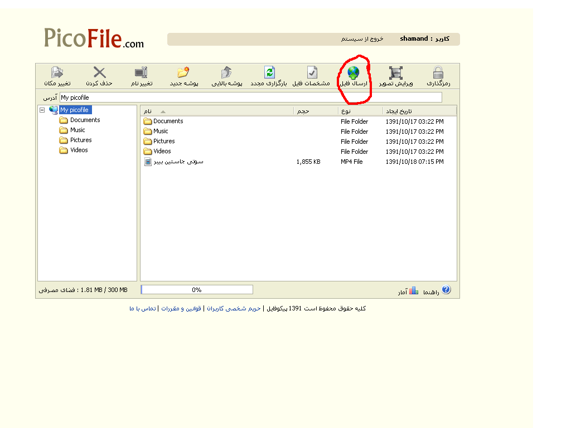Open the image edit tool icon
This screenshot has width=571, height=428.
(396, 72)
